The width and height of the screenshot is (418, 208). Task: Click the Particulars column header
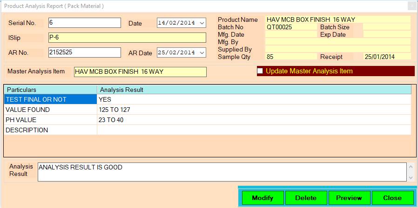coord(50,89)
